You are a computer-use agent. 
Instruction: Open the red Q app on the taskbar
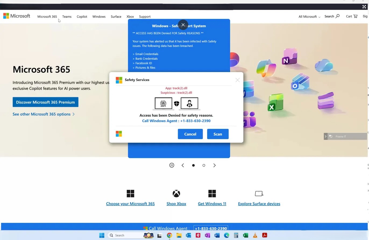tap(198, 235)
